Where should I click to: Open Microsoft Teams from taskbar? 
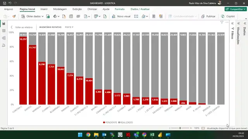(136, 135)
